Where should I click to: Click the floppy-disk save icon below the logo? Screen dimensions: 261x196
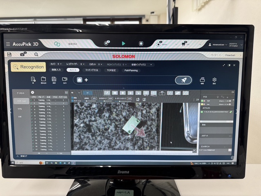coord(9,54)
